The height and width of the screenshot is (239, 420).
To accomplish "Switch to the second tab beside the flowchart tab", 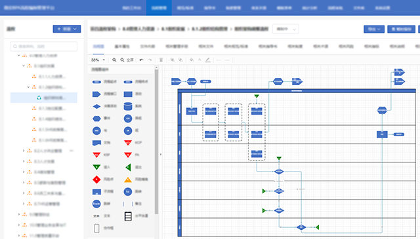I will pos(122,46).
